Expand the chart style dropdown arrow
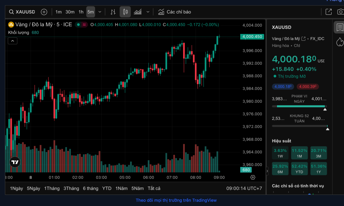This screenshot has width=344, height=206. pos(148,12)
